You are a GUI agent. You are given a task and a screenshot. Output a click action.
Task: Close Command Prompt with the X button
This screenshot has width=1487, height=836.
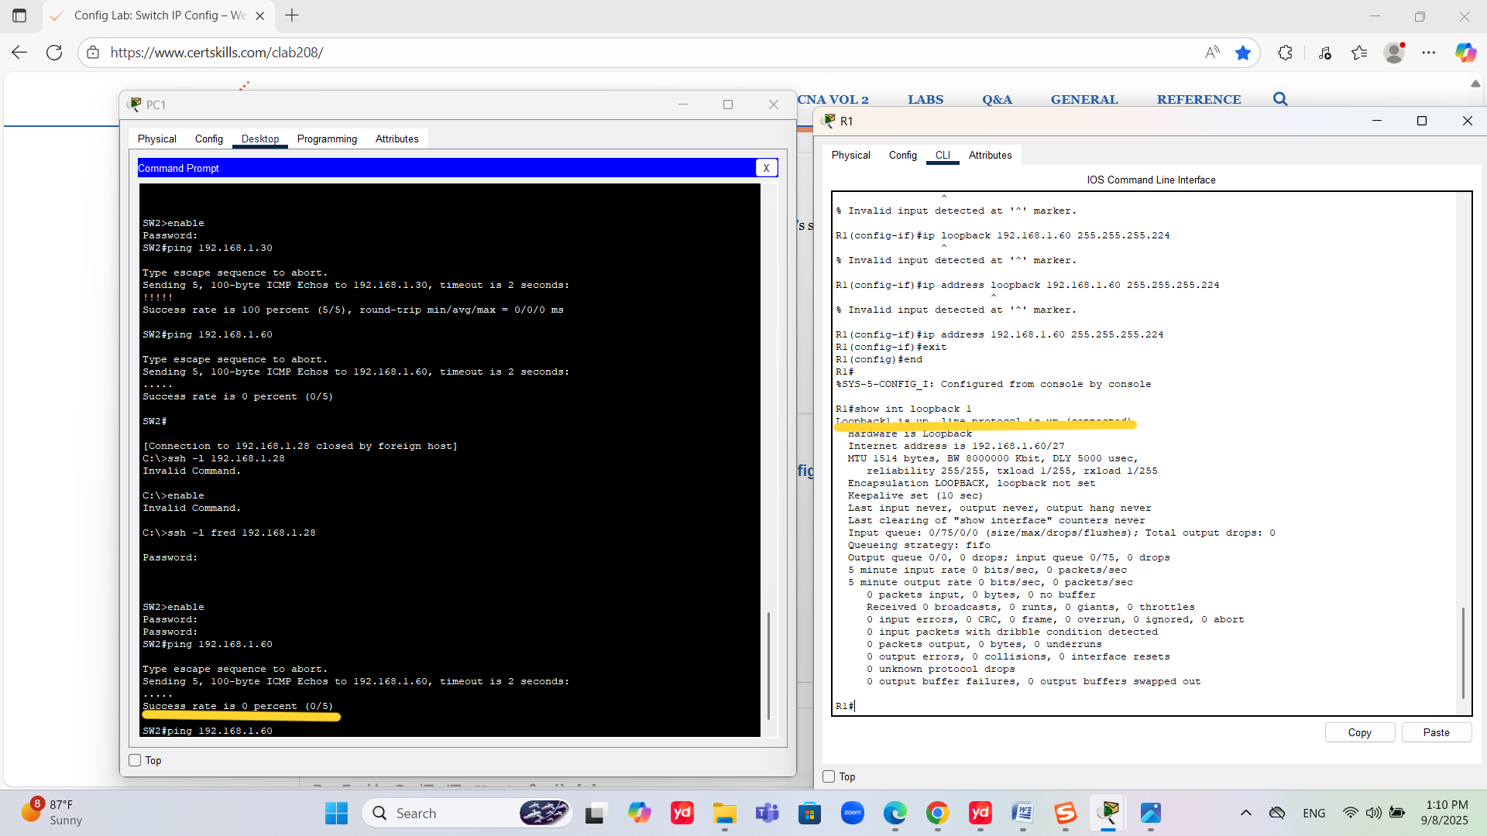(x=766, y=168)
